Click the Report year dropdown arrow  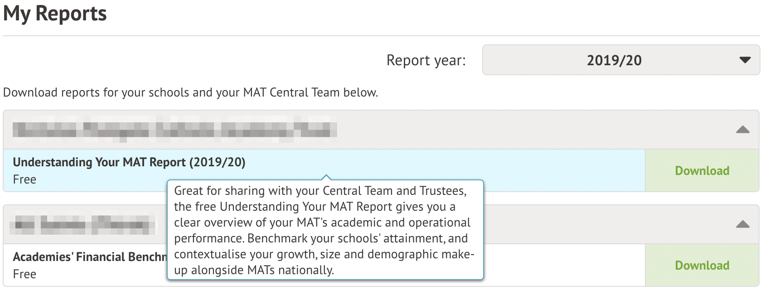745,60
